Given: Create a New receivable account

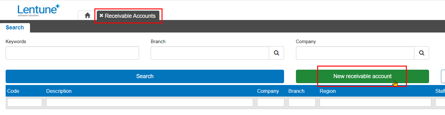Looking at the screenshot, I should (x=362, y=76).
